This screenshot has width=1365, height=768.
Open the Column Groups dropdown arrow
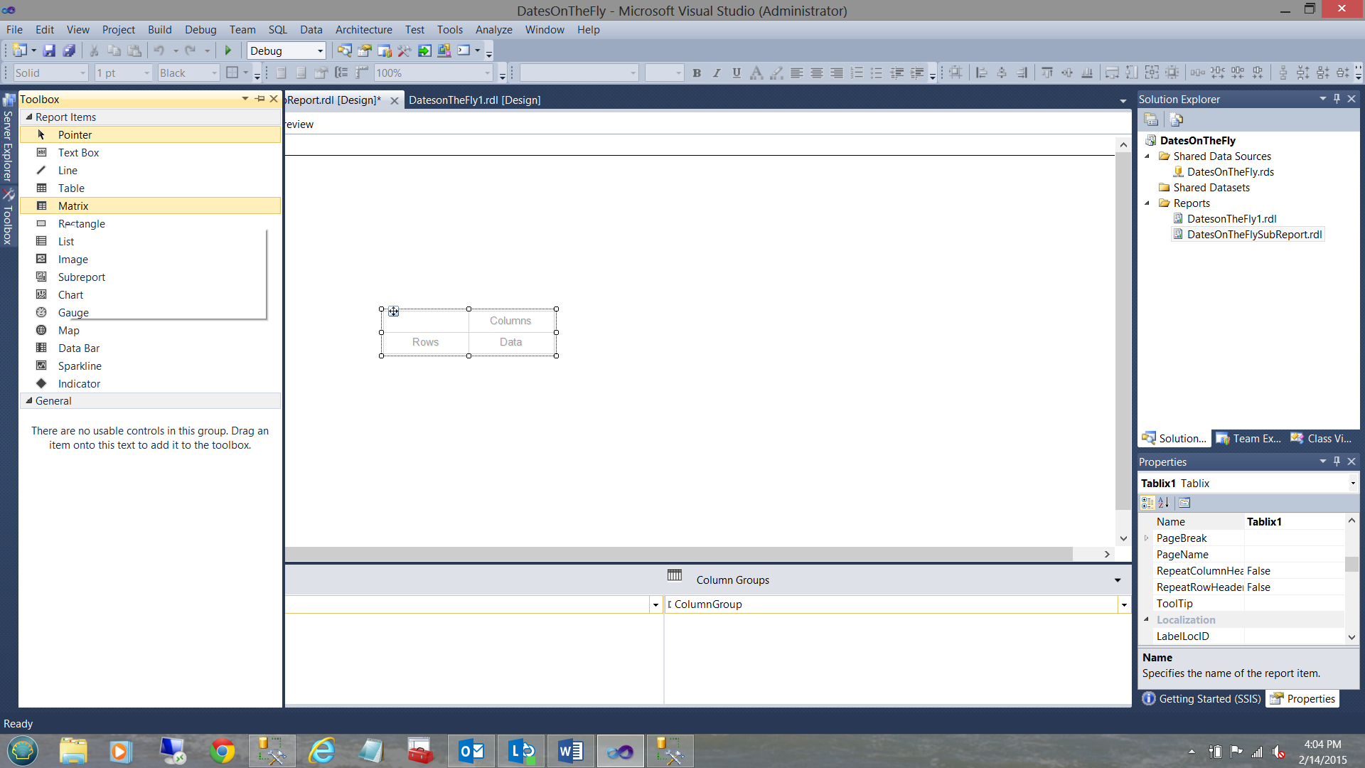click(x=1118, y=580)
